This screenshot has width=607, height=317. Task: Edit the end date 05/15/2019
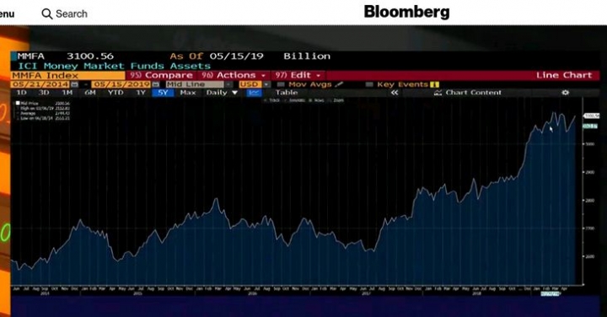point(121,84)
